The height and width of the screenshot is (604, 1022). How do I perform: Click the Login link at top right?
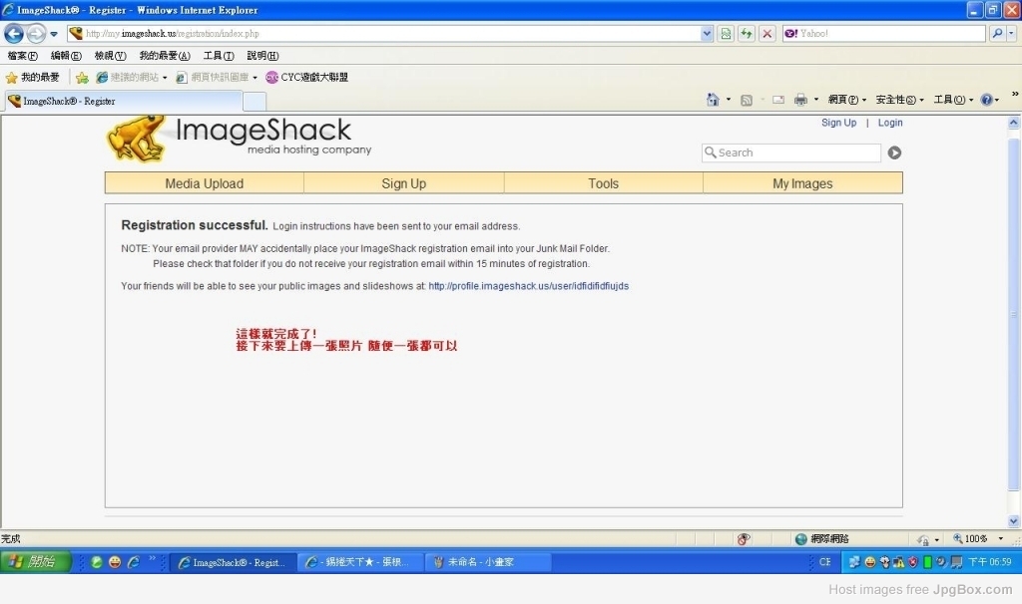[890, 123]
